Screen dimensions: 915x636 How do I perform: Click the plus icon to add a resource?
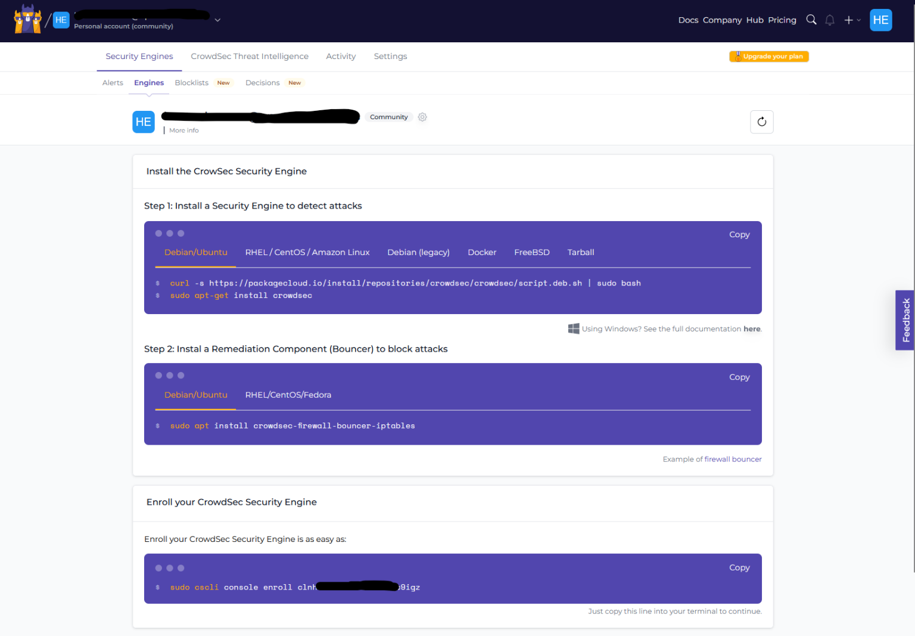(x=848, y=20)
